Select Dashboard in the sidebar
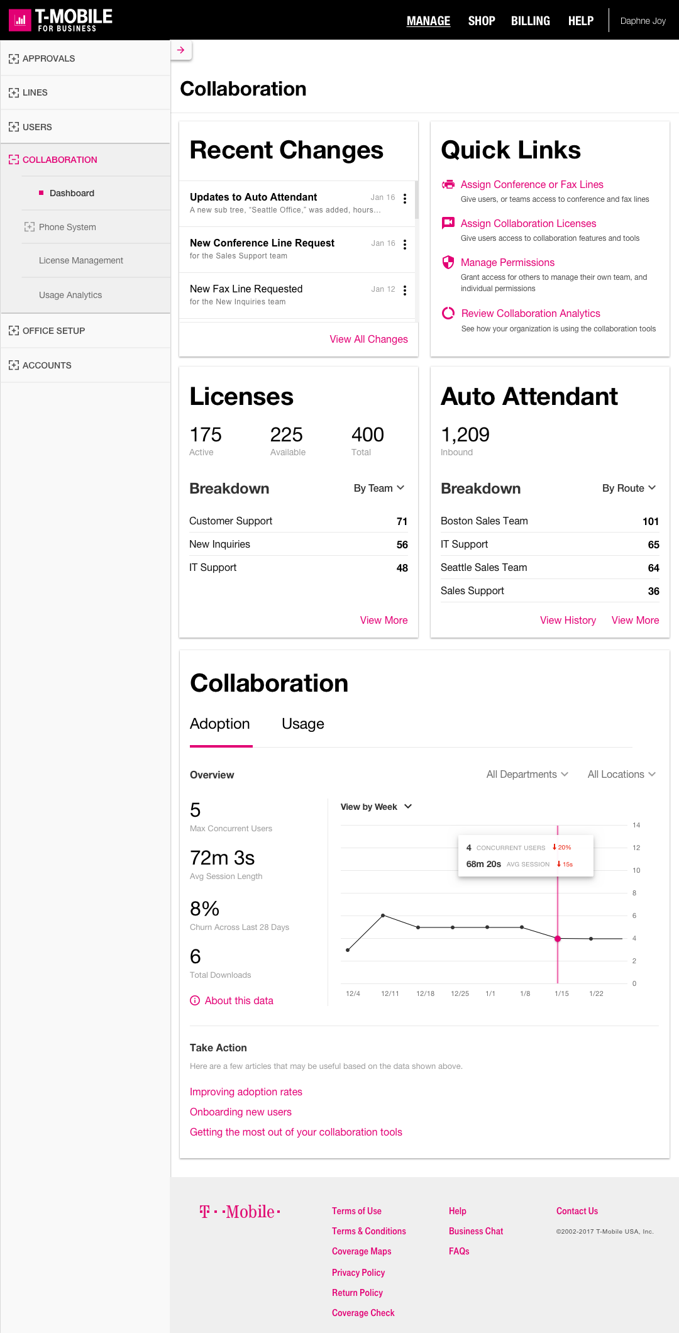Viewport: 679px width, 1333px height. point(72,193)
